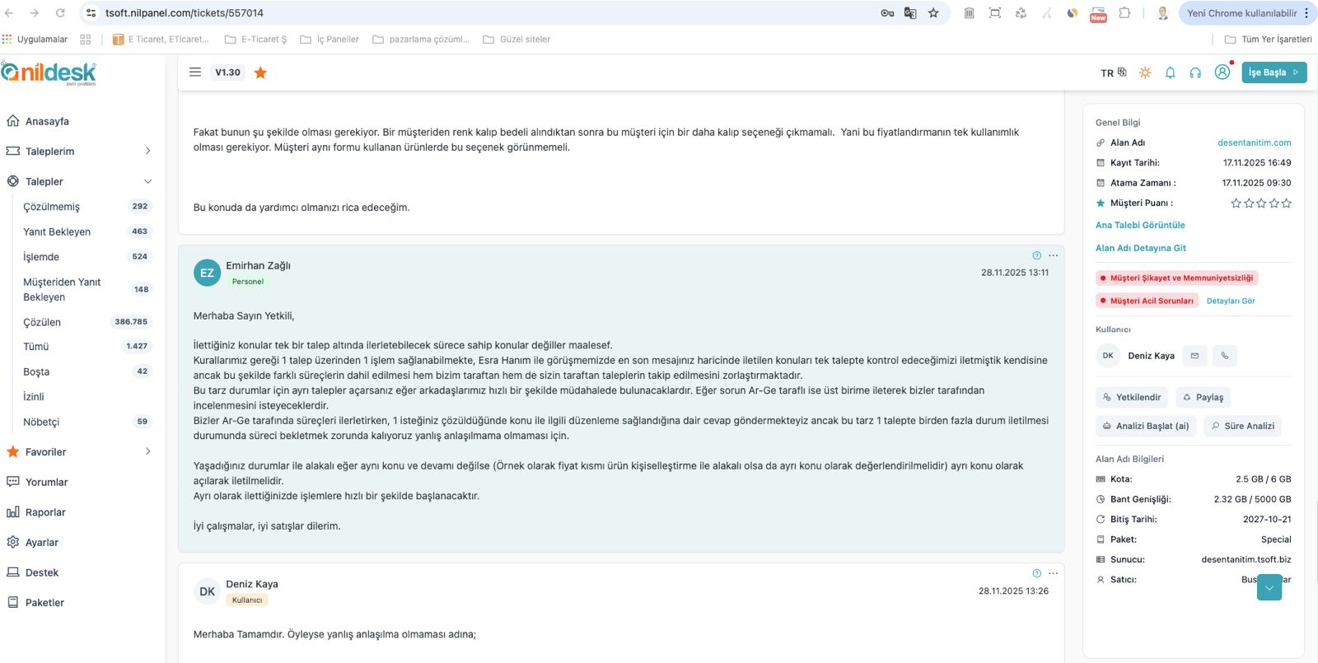
Task: Open three-dots menu on Emirhan Zağlı message
Action: point(1053,255)
